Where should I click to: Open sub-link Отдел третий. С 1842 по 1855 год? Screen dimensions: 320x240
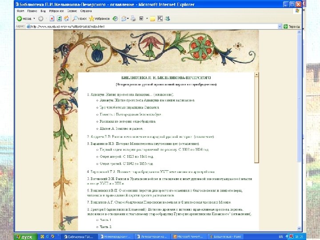click(126, 164)
